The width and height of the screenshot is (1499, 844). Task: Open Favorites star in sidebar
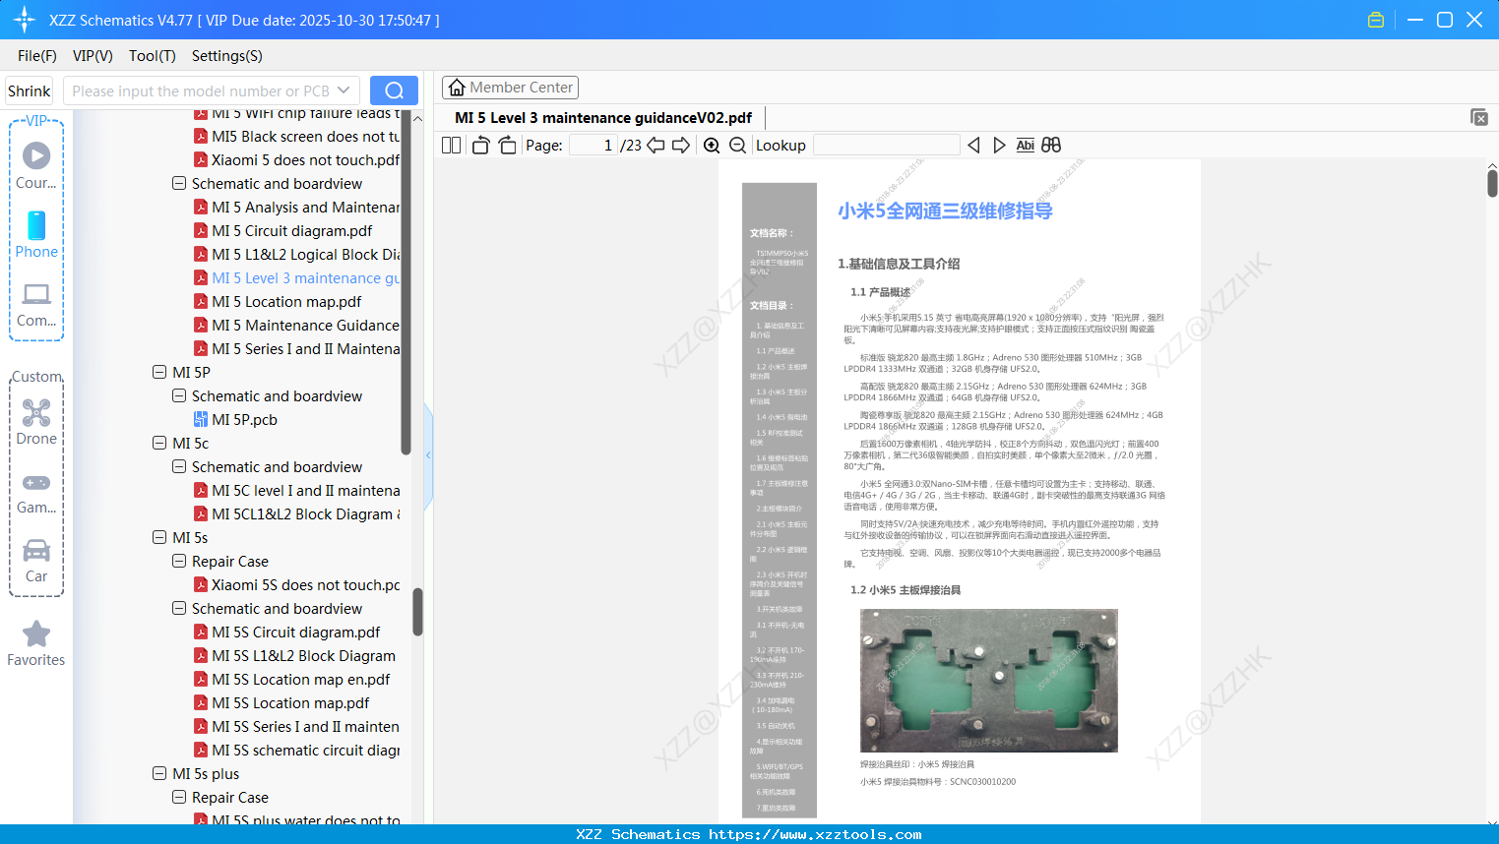click(x=36, y=643)
